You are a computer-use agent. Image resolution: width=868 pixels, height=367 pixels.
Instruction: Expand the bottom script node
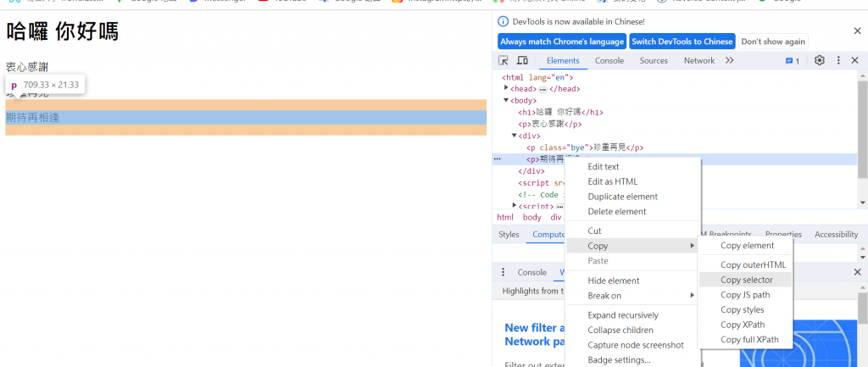click(515, 205)
